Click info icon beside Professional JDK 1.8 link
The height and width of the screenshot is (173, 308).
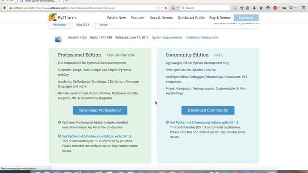tap(59, 136)
